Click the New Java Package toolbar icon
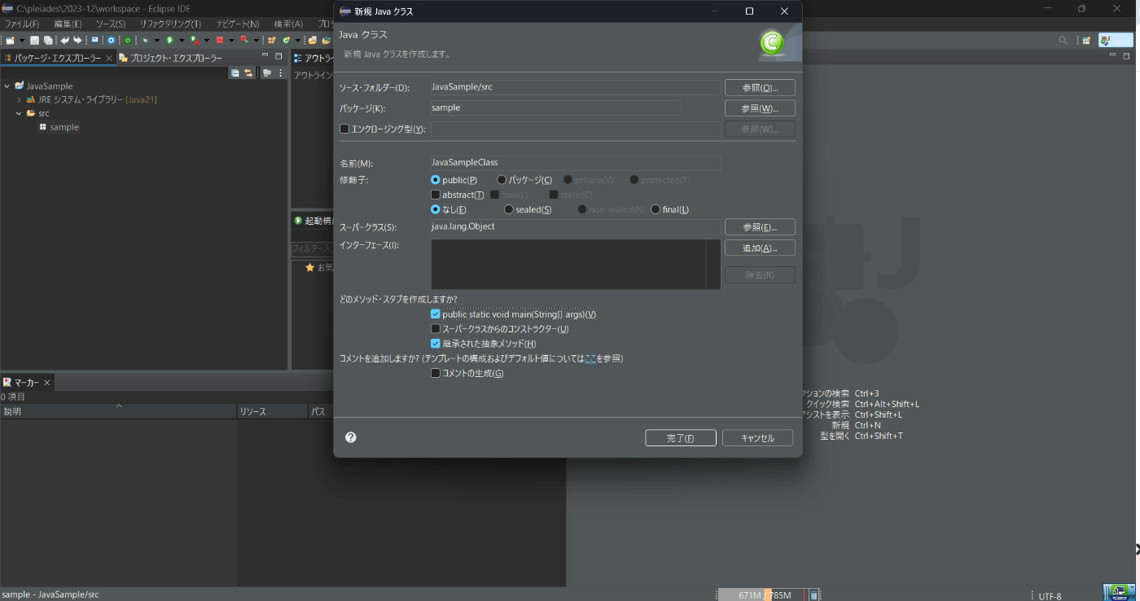The width and height of the screenshot is (1140, 601). coord(271,40)
